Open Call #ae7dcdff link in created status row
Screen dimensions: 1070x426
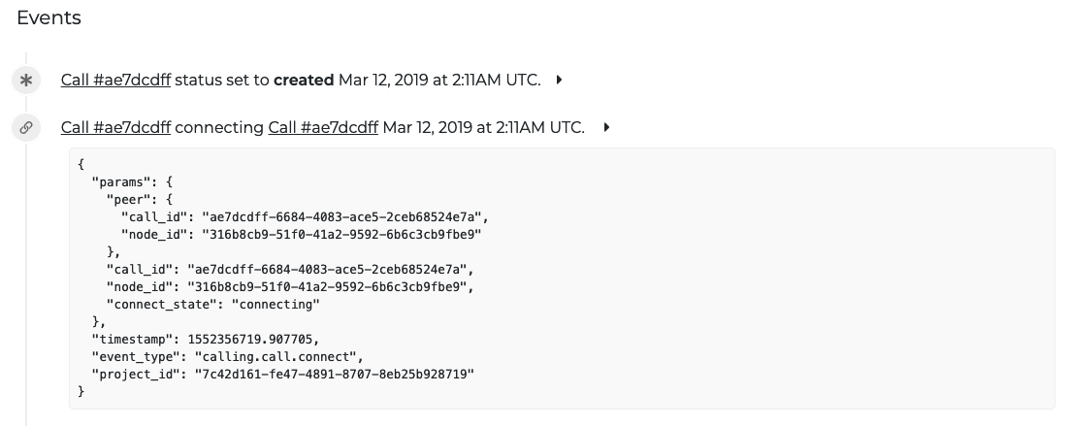tap(115, 80)
